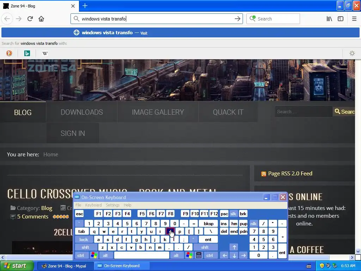
Task: Click the Go arrow in address bar
Action: tap(237, 19)
